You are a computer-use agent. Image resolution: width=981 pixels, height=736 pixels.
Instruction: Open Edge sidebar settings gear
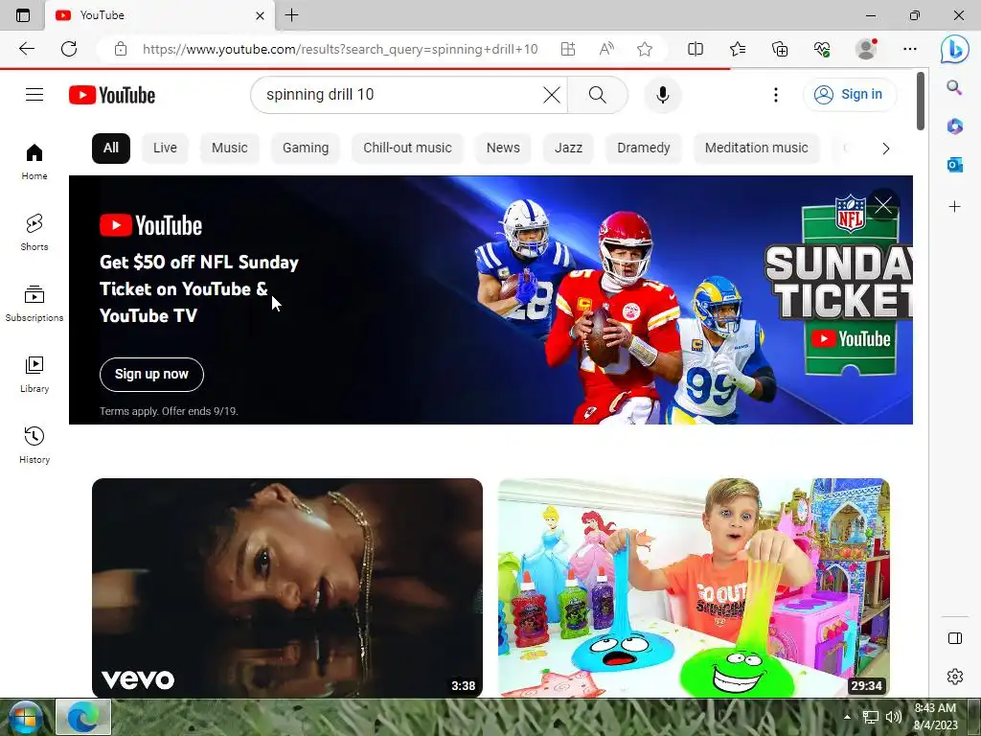pos(955,677)
